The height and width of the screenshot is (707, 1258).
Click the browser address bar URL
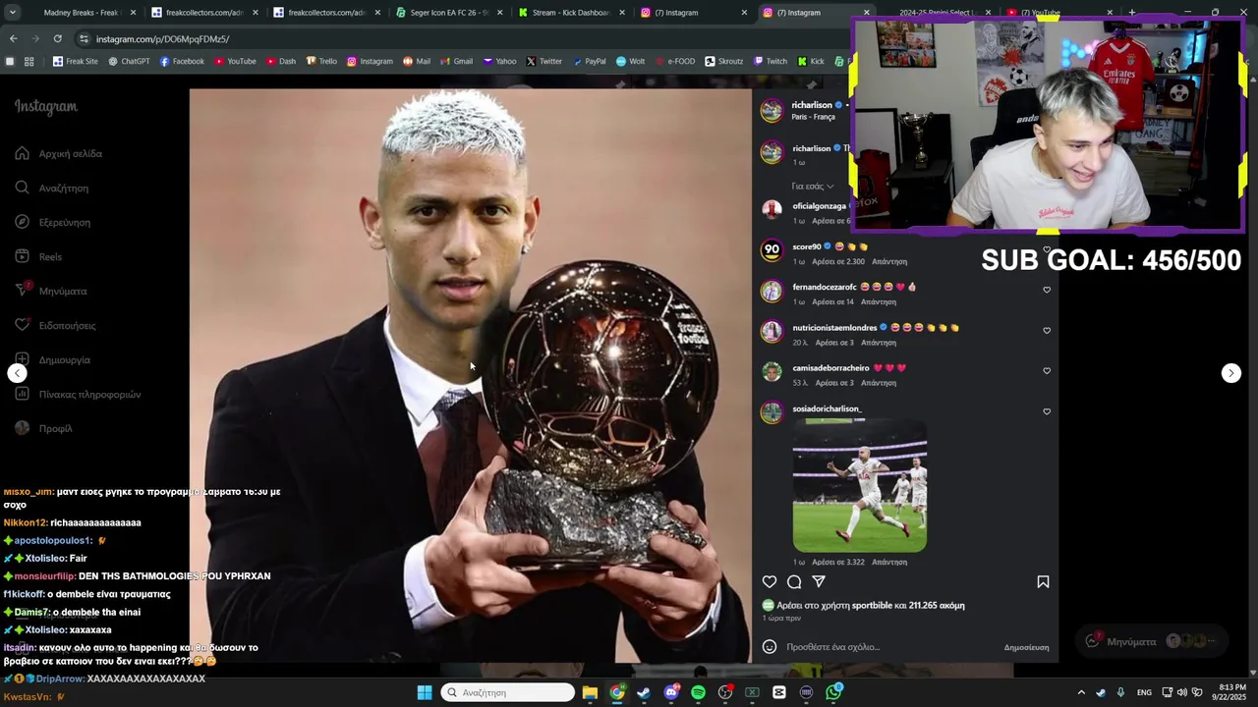pos(163,38)
